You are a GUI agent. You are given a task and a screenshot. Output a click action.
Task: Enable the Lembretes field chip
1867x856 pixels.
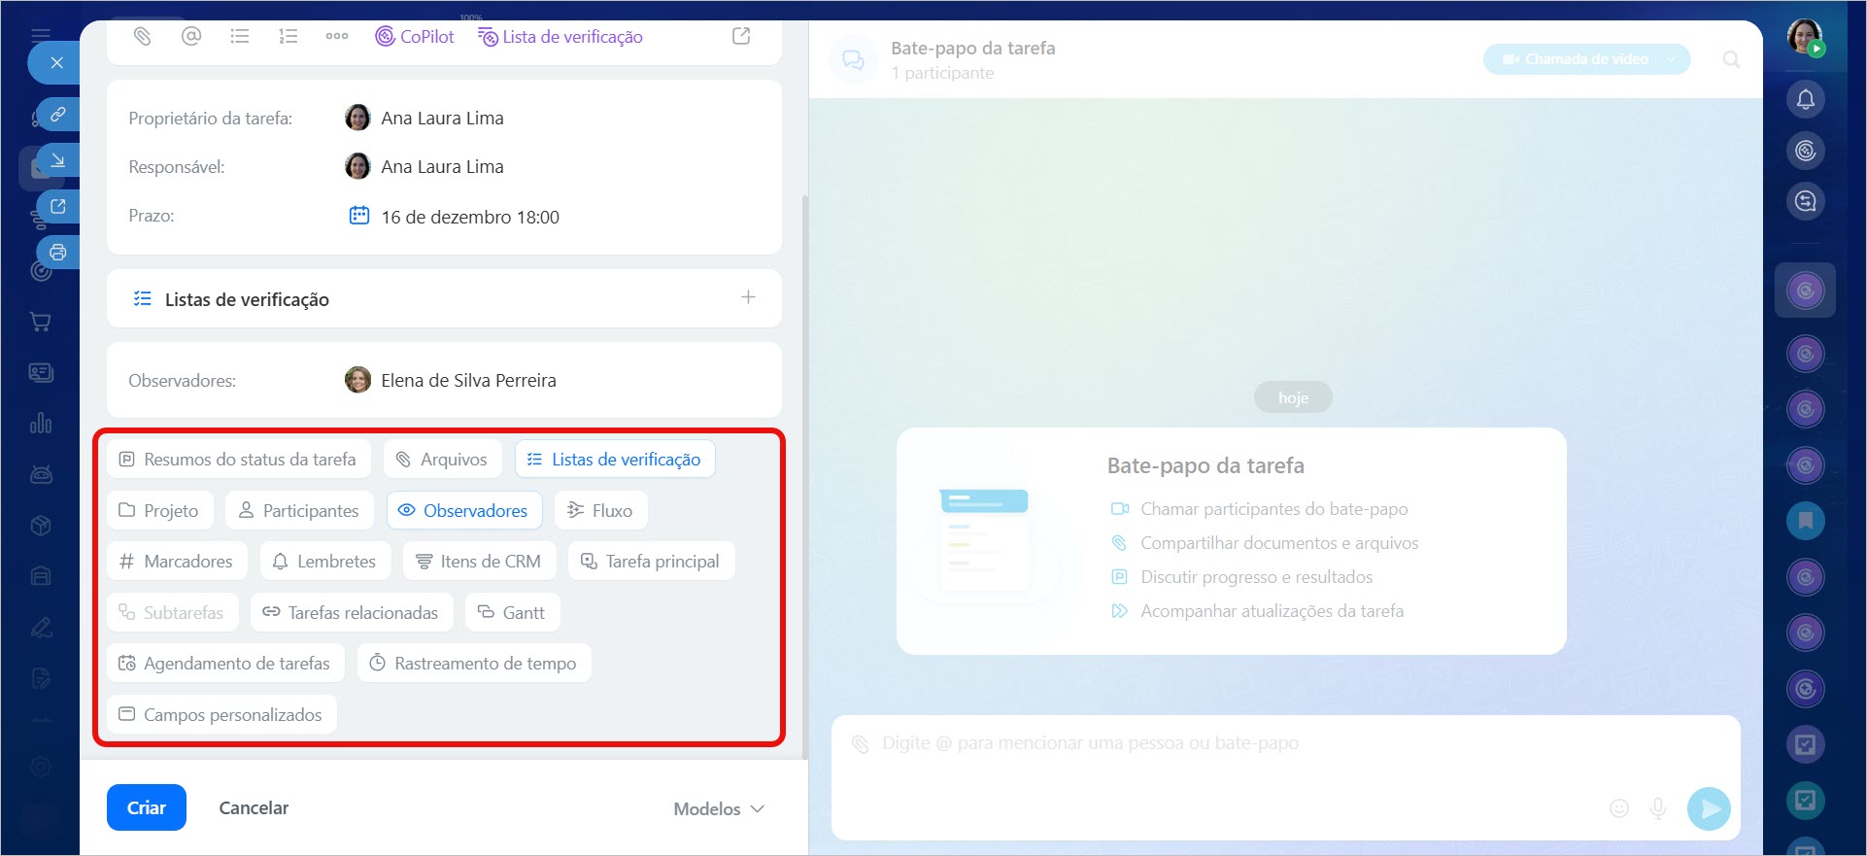tap(324, 562)
